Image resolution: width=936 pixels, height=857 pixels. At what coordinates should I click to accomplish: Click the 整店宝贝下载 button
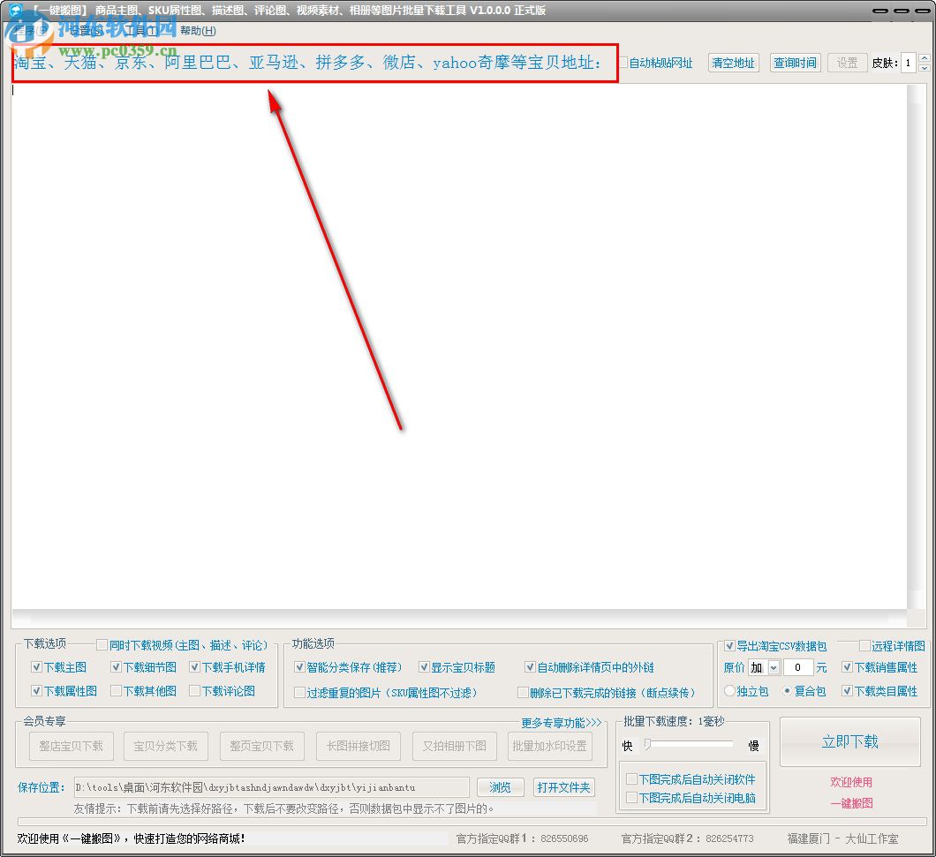click(71, 746)
